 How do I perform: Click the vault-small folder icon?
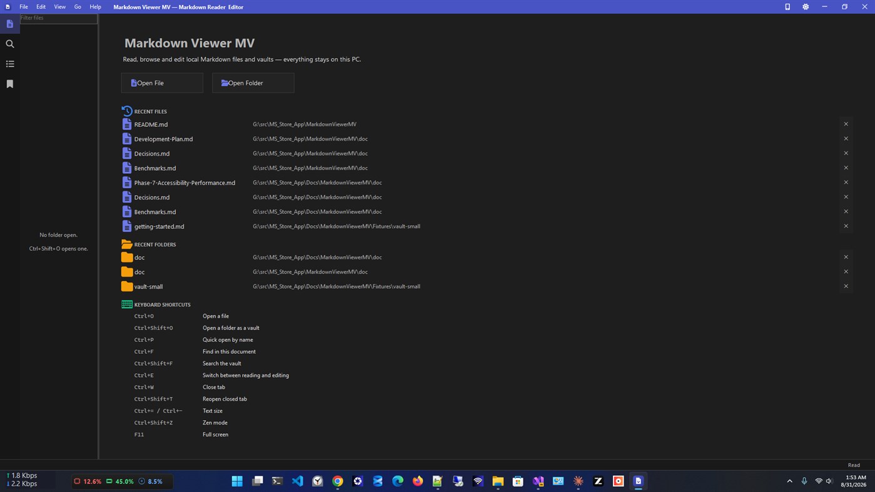(x=127, y=286)
